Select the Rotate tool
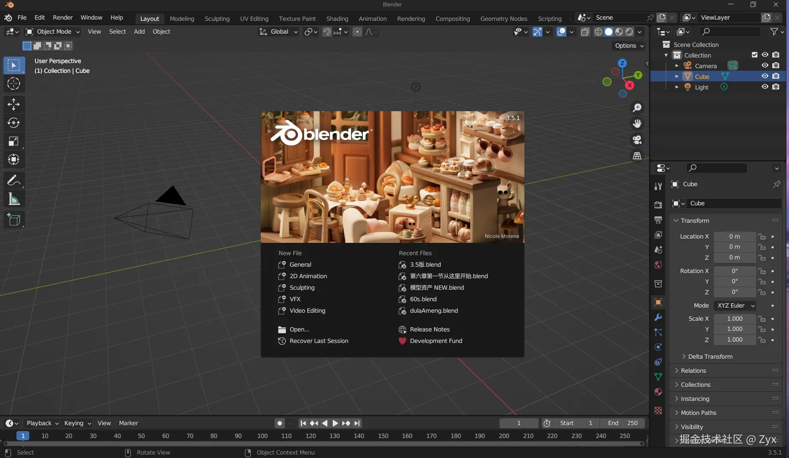 tap(14, 123)
